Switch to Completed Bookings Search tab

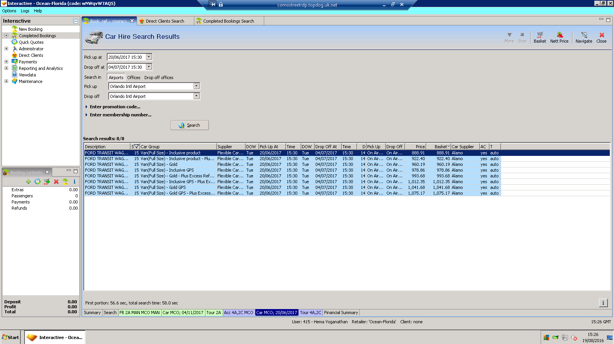(x=228, y=21)
